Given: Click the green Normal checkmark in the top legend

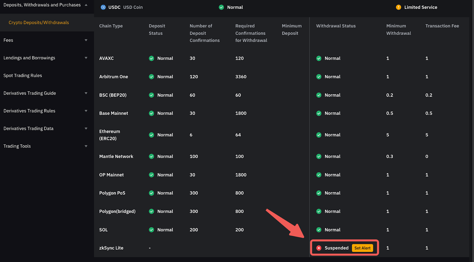Looking at the screenshot, I should click(221, 7).
